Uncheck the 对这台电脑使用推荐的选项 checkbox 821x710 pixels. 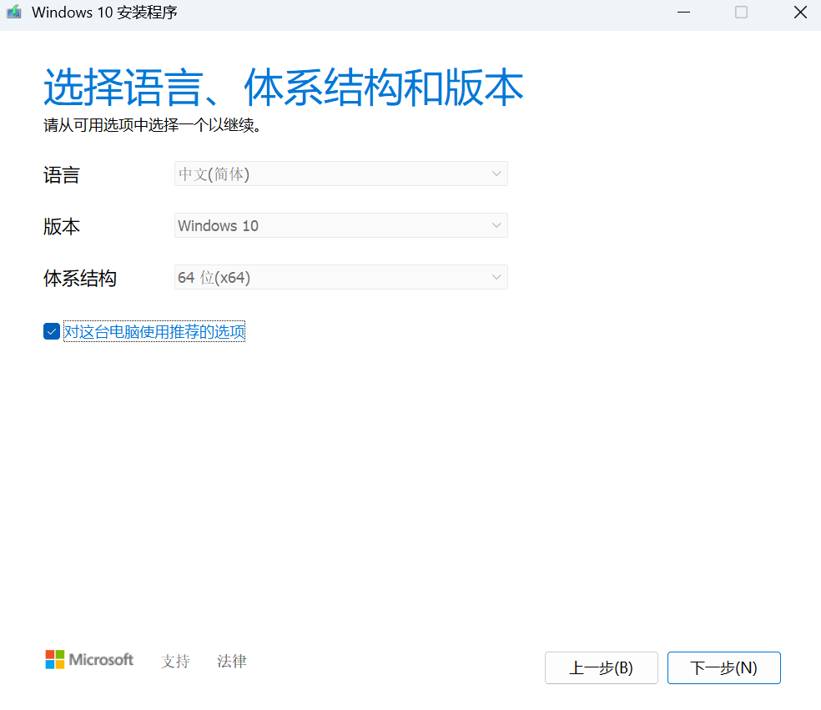52,331
